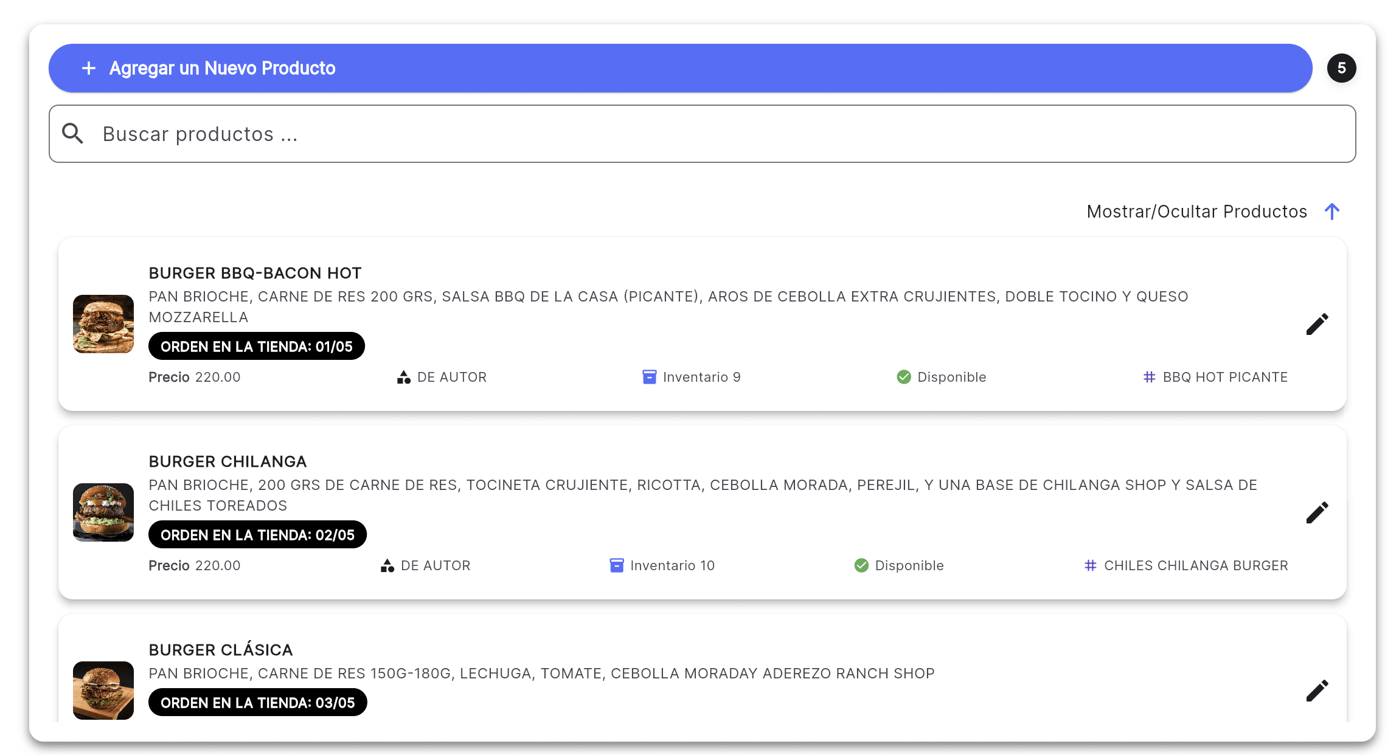
Task: Click the ORDEN EN LA TIENDA: 01/05 badge
Action: [x=256, y=346]
